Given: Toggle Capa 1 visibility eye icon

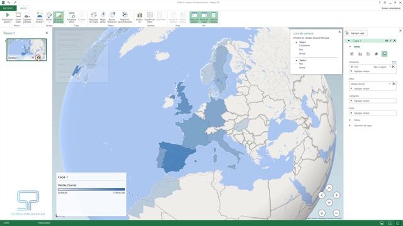Looking at the screenshot, I should 386,41.
